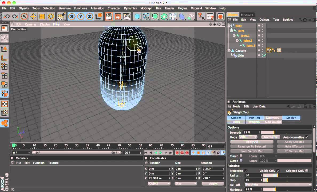Toggle X axis lock
This screenshot has height=192, width=317.
[x=72, y=17]
